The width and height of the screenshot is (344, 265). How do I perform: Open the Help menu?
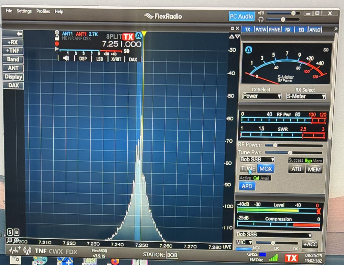[x=59, y=11]
